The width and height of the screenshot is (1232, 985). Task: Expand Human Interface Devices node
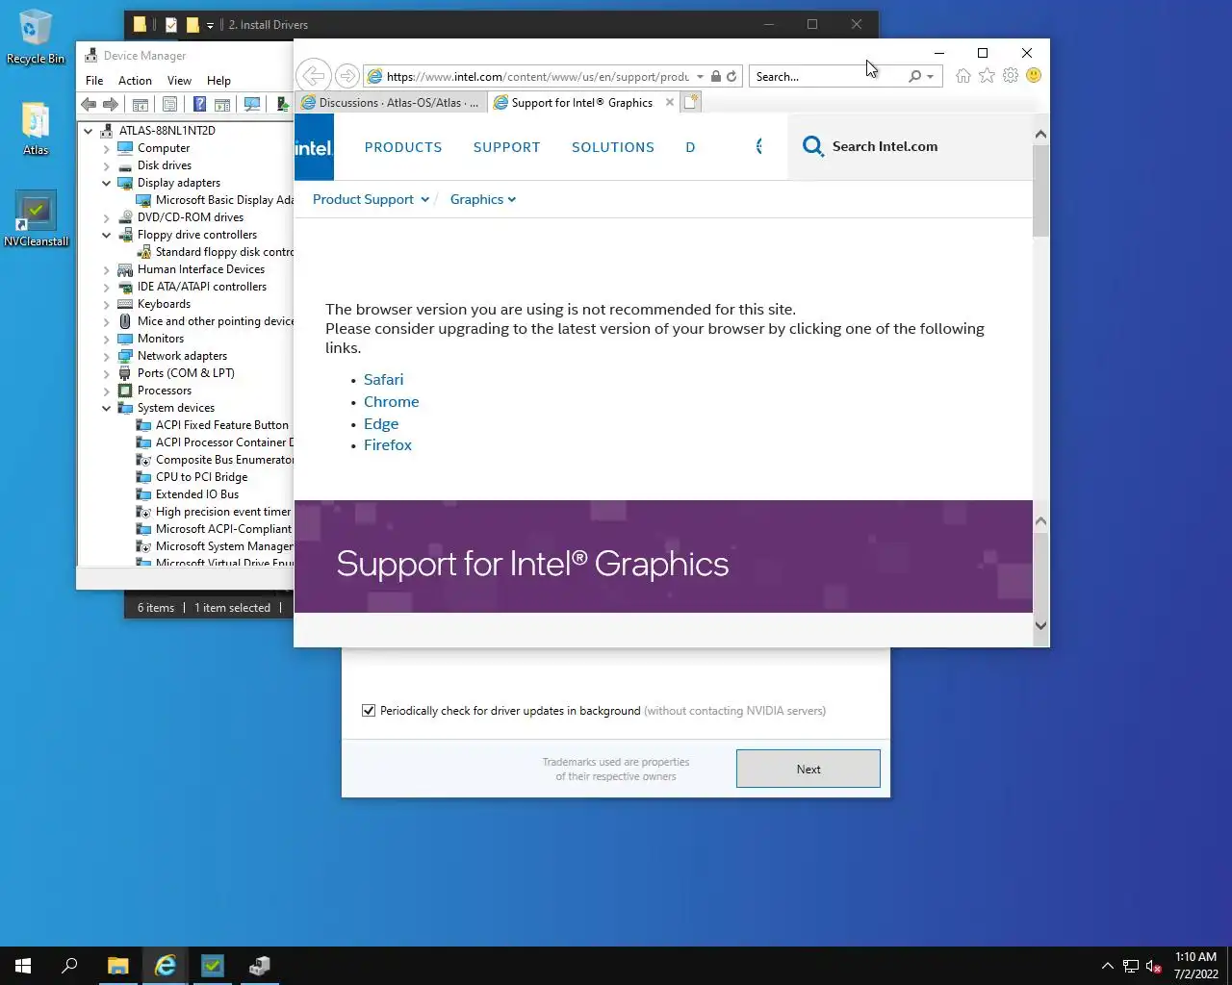[106, 269]
